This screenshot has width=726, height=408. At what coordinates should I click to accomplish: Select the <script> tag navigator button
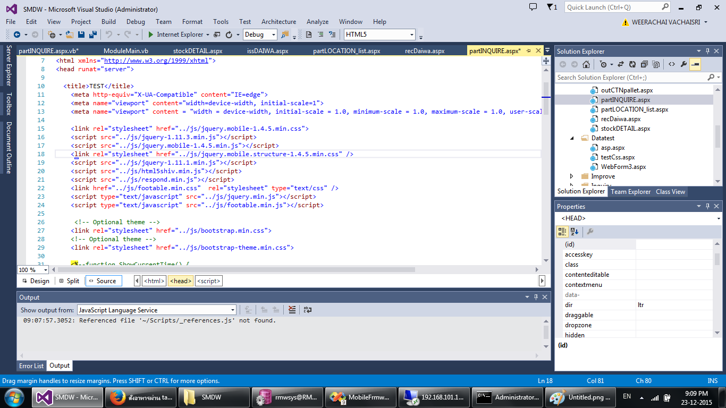point(208,281)
